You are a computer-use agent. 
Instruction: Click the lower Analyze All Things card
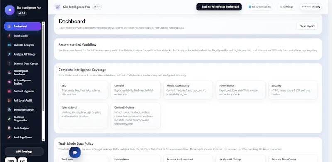tap(241, 158)
